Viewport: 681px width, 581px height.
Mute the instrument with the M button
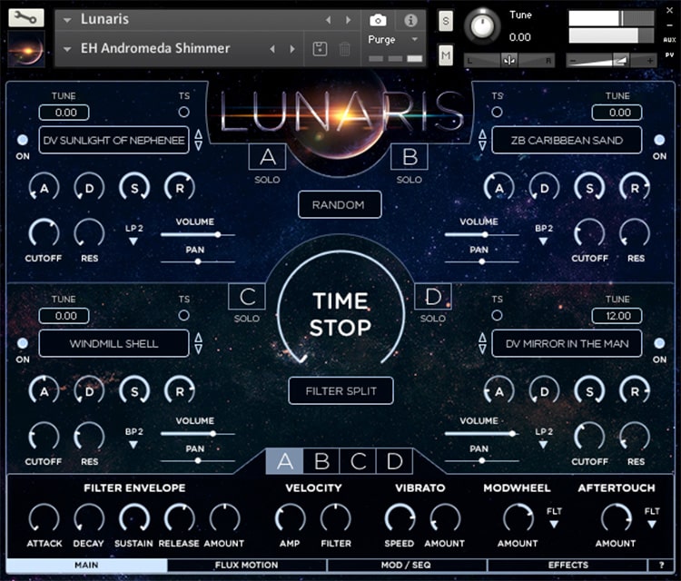(446, 55)
